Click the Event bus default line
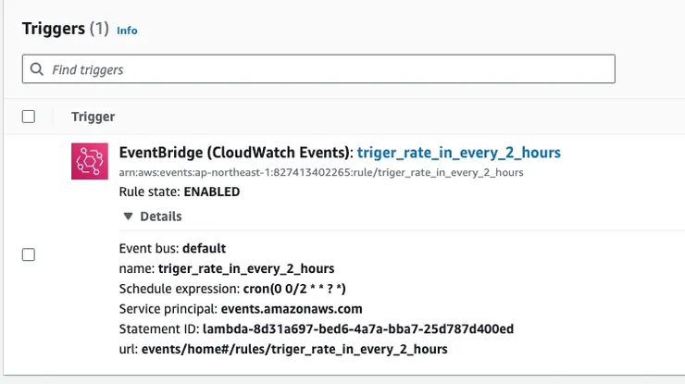Image resolution: width=685 pixels, height=384 pixels. coord(172,248)
